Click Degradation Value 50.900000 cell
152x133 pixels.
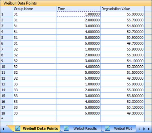122,37
